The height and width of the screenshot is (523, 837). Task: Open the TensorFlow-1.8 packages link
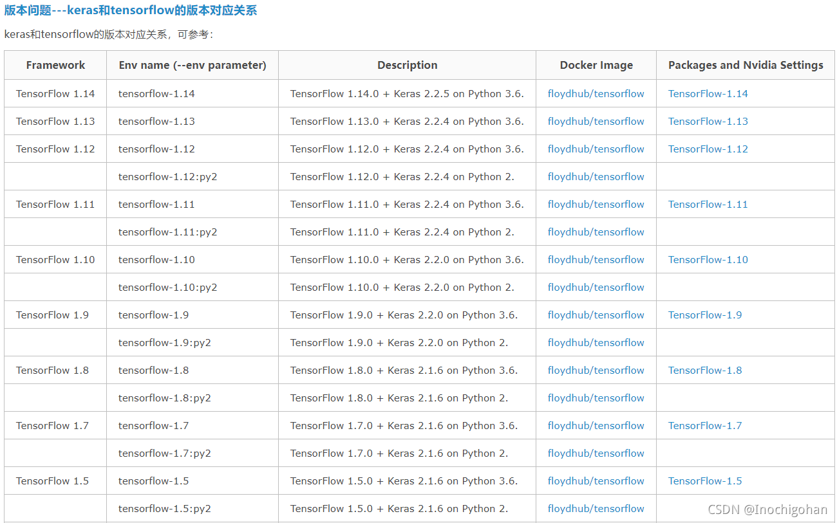tap(704, 370)
